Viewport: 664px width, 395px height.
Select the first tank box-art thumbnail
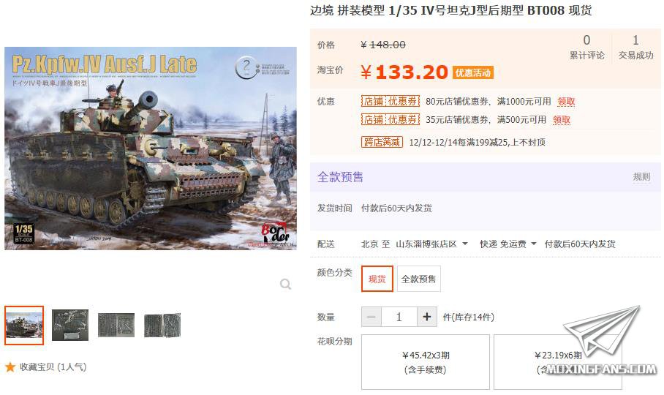tap(24, 326)
